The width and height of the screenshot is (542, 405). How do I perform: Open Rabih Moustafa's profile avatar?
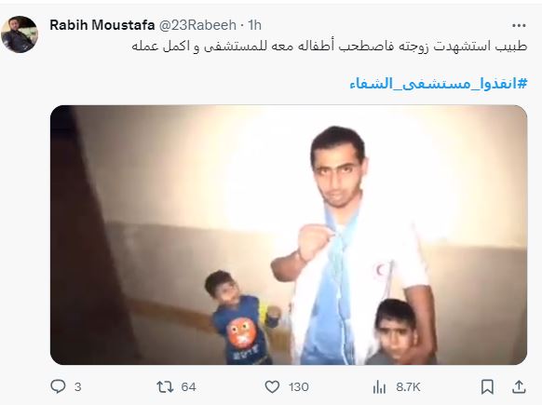(20, 34)
